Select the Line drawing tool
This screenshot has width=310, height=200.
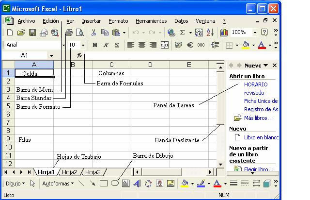(x=81, y=183)
